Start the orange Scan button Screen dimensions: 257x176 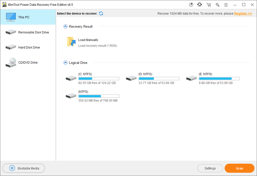tap(239, 168)
